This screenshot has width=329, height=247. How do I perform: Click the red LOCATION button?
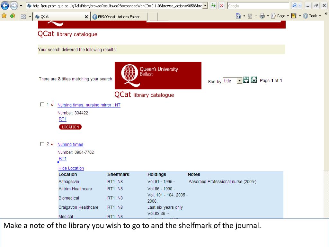(x=70, y=127)
